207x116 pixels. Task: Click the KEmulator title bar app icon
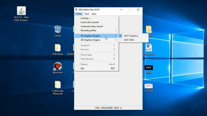(76, 10)
